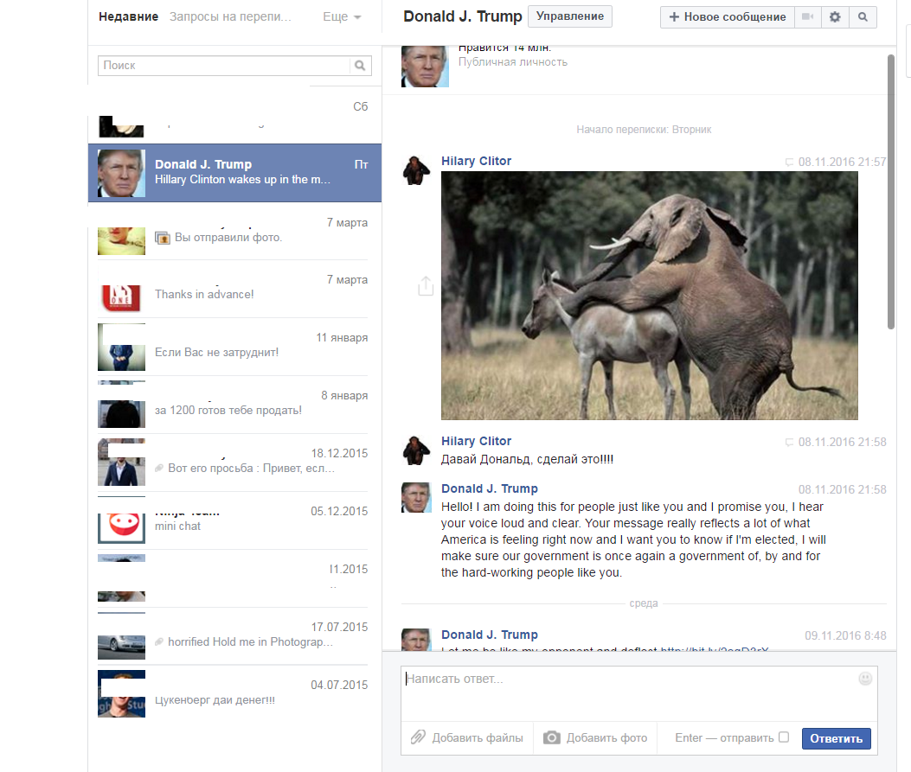
Task: Click the messages pane vertical scrollbar
Action: pyautogui.click(x=890, y=192)
